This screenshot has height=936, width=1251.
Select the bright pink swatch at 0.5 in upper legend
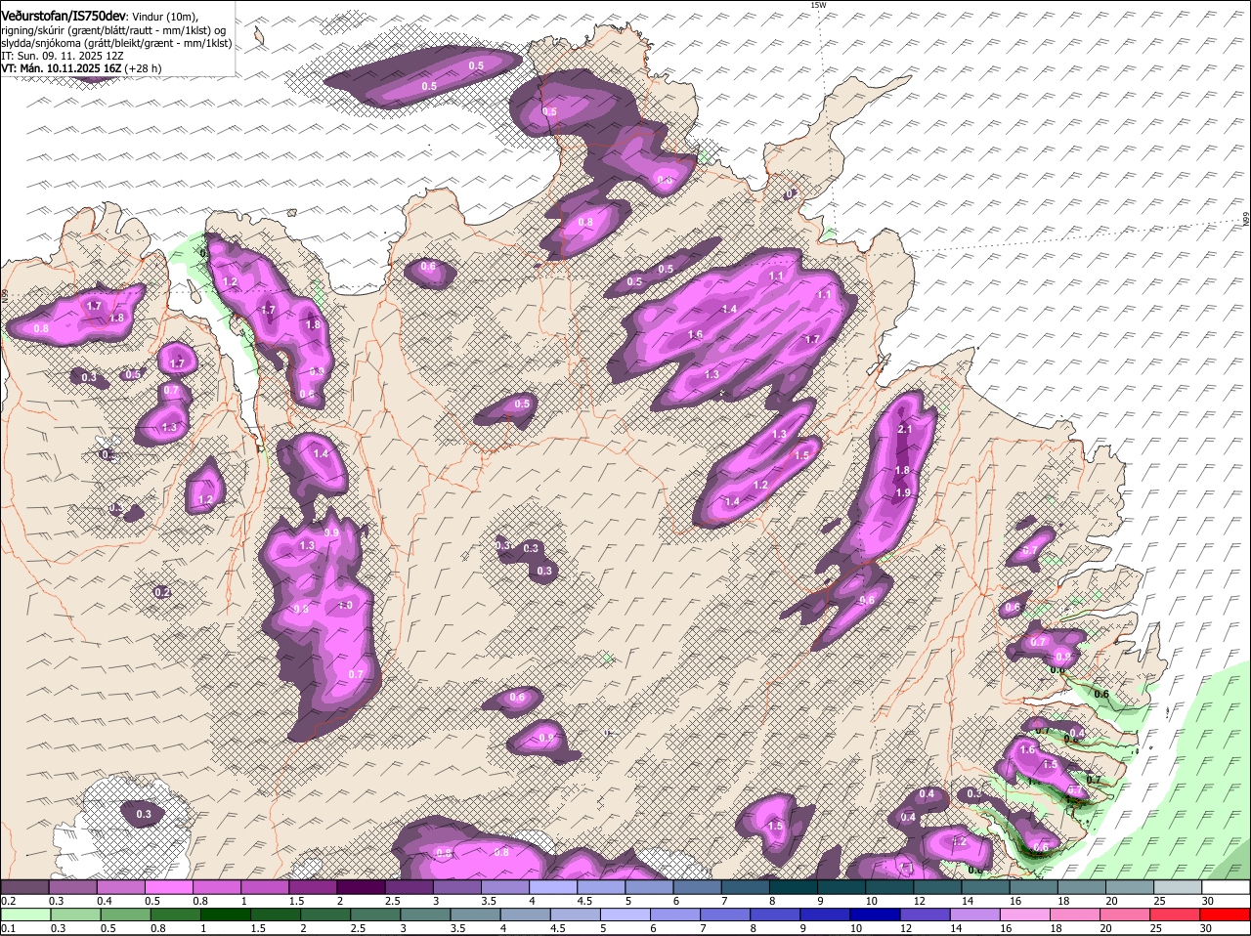coord(170,887)
